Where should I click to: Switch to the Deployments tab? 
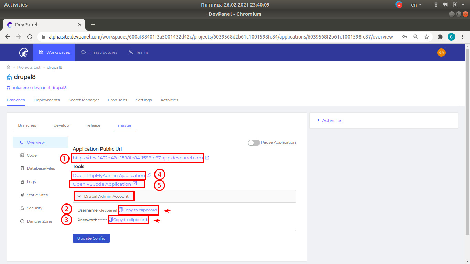click(46, 100)
